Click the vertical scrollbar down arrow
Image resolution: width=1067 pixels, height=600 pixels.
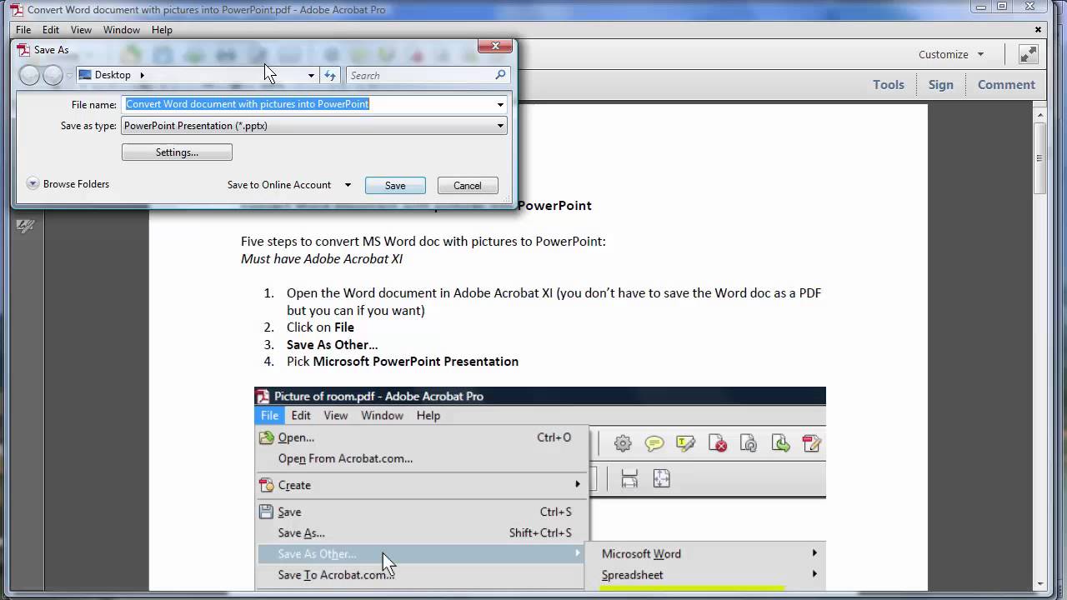pos(1040,583)
